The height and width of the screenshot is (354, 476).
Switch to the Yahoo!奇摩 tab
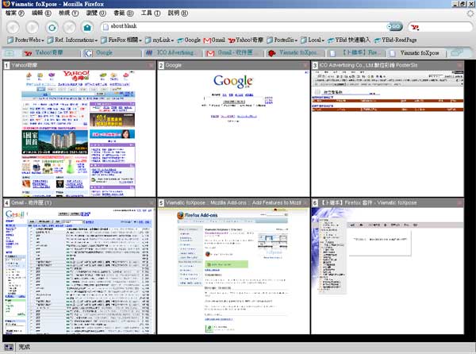pyautogui.click(x=50, y=53)
